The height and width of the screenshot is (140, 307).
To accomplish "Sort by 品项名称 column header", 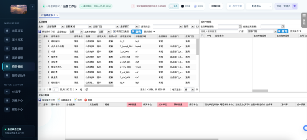I will pos(61,36).
